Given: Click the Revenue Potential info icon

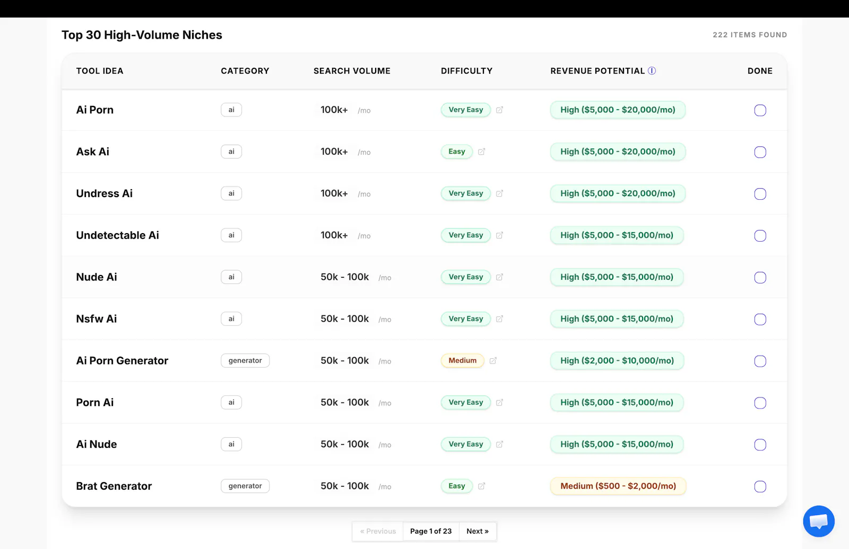Looking at the screenshot, I should coord(652,70).
